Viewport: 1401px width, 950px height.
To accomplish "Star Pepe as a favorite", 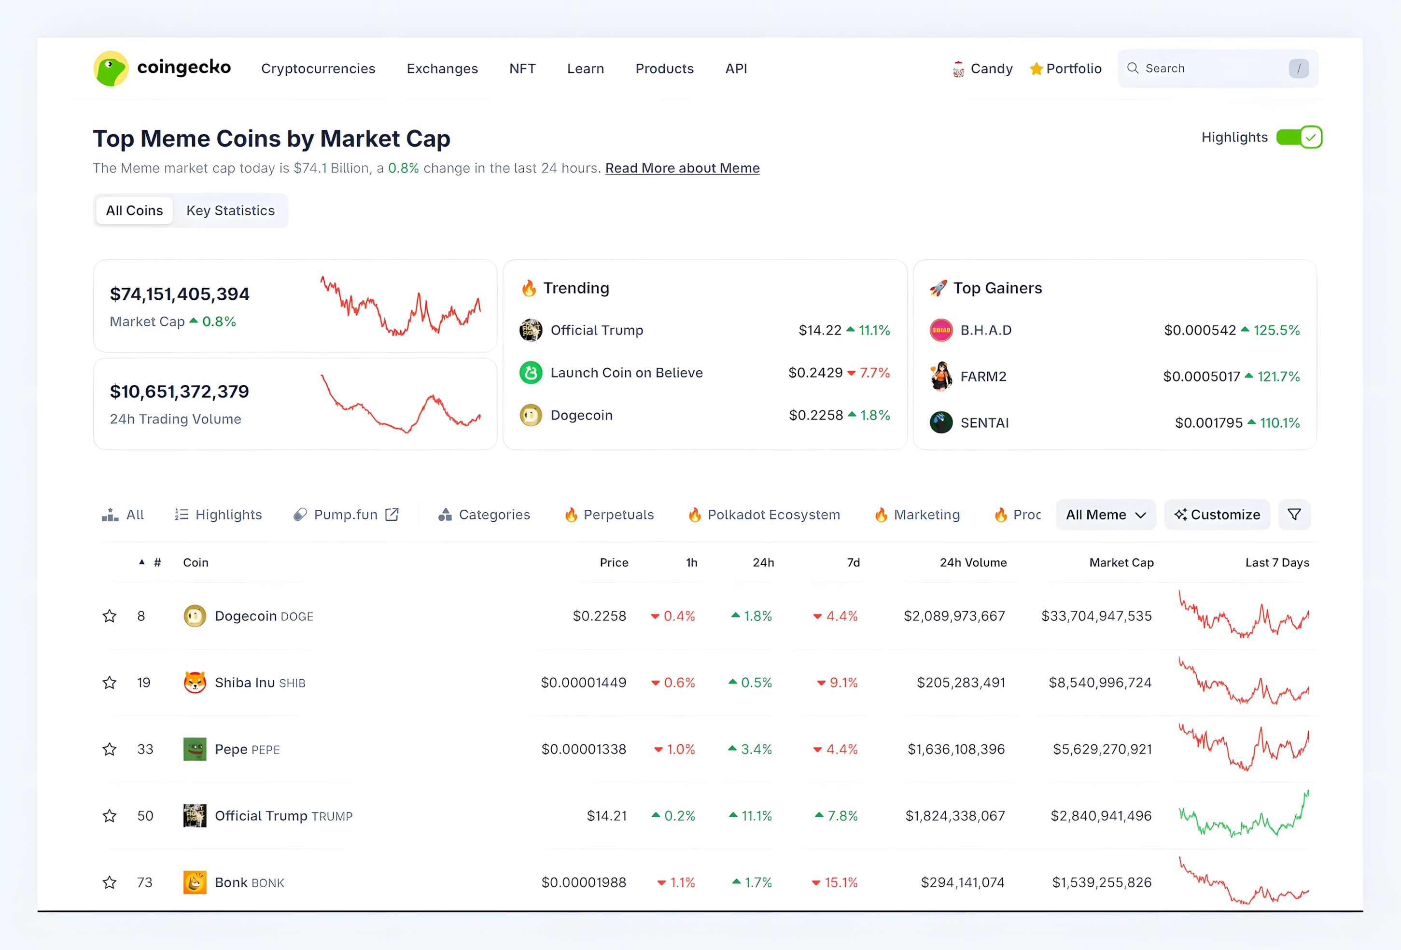I will click(109, 749).
